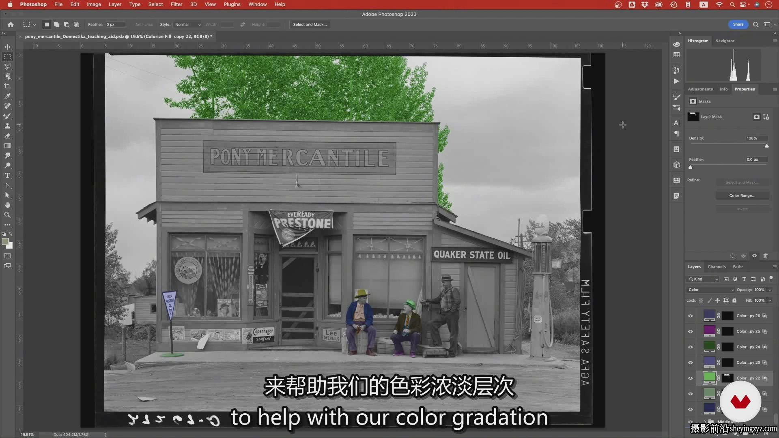779x438 pixels.
Task: Select the pixel mask button in Properties
Action: pyautogui.click(x=756, y=117)
